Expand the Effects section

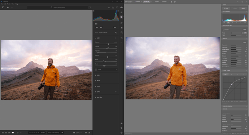tap(95, 81)
